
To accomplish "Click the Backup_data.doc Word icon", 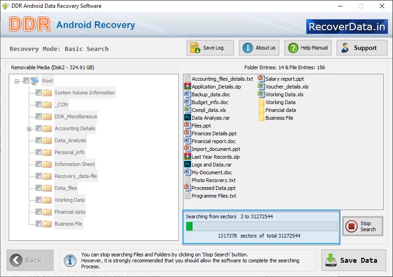I will pos(187,94).
